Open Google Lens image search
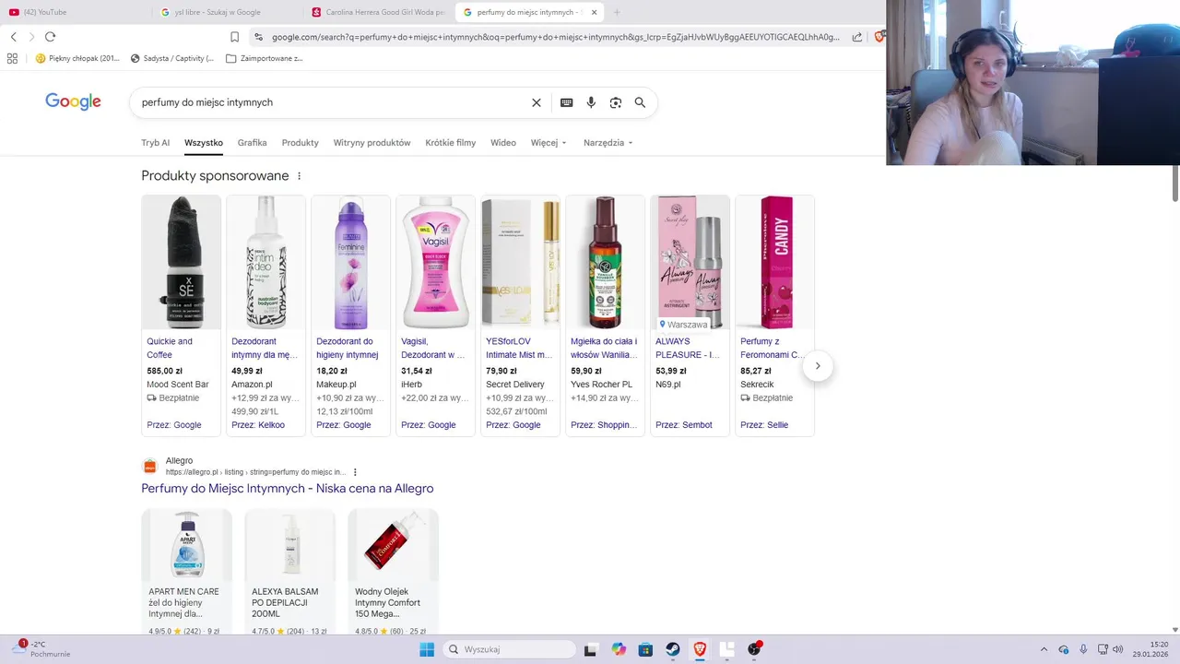 click(x=616, y=102)
